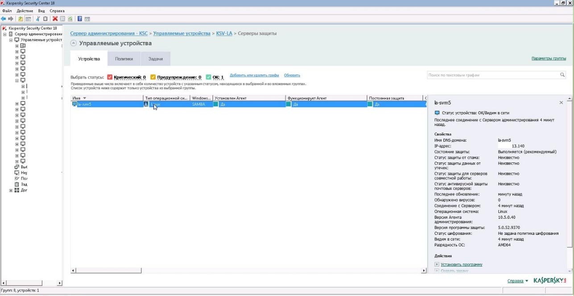Open the Справка dropdown arrow at bottom
Screen dimensions: 574x296
pyautogui.click(x=527, y=281)
